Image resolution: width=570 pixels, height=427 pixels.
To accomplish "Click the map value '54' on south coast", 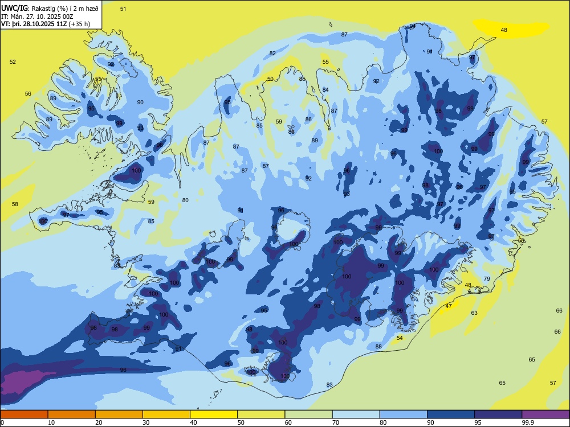I will (x=400, y=338).
